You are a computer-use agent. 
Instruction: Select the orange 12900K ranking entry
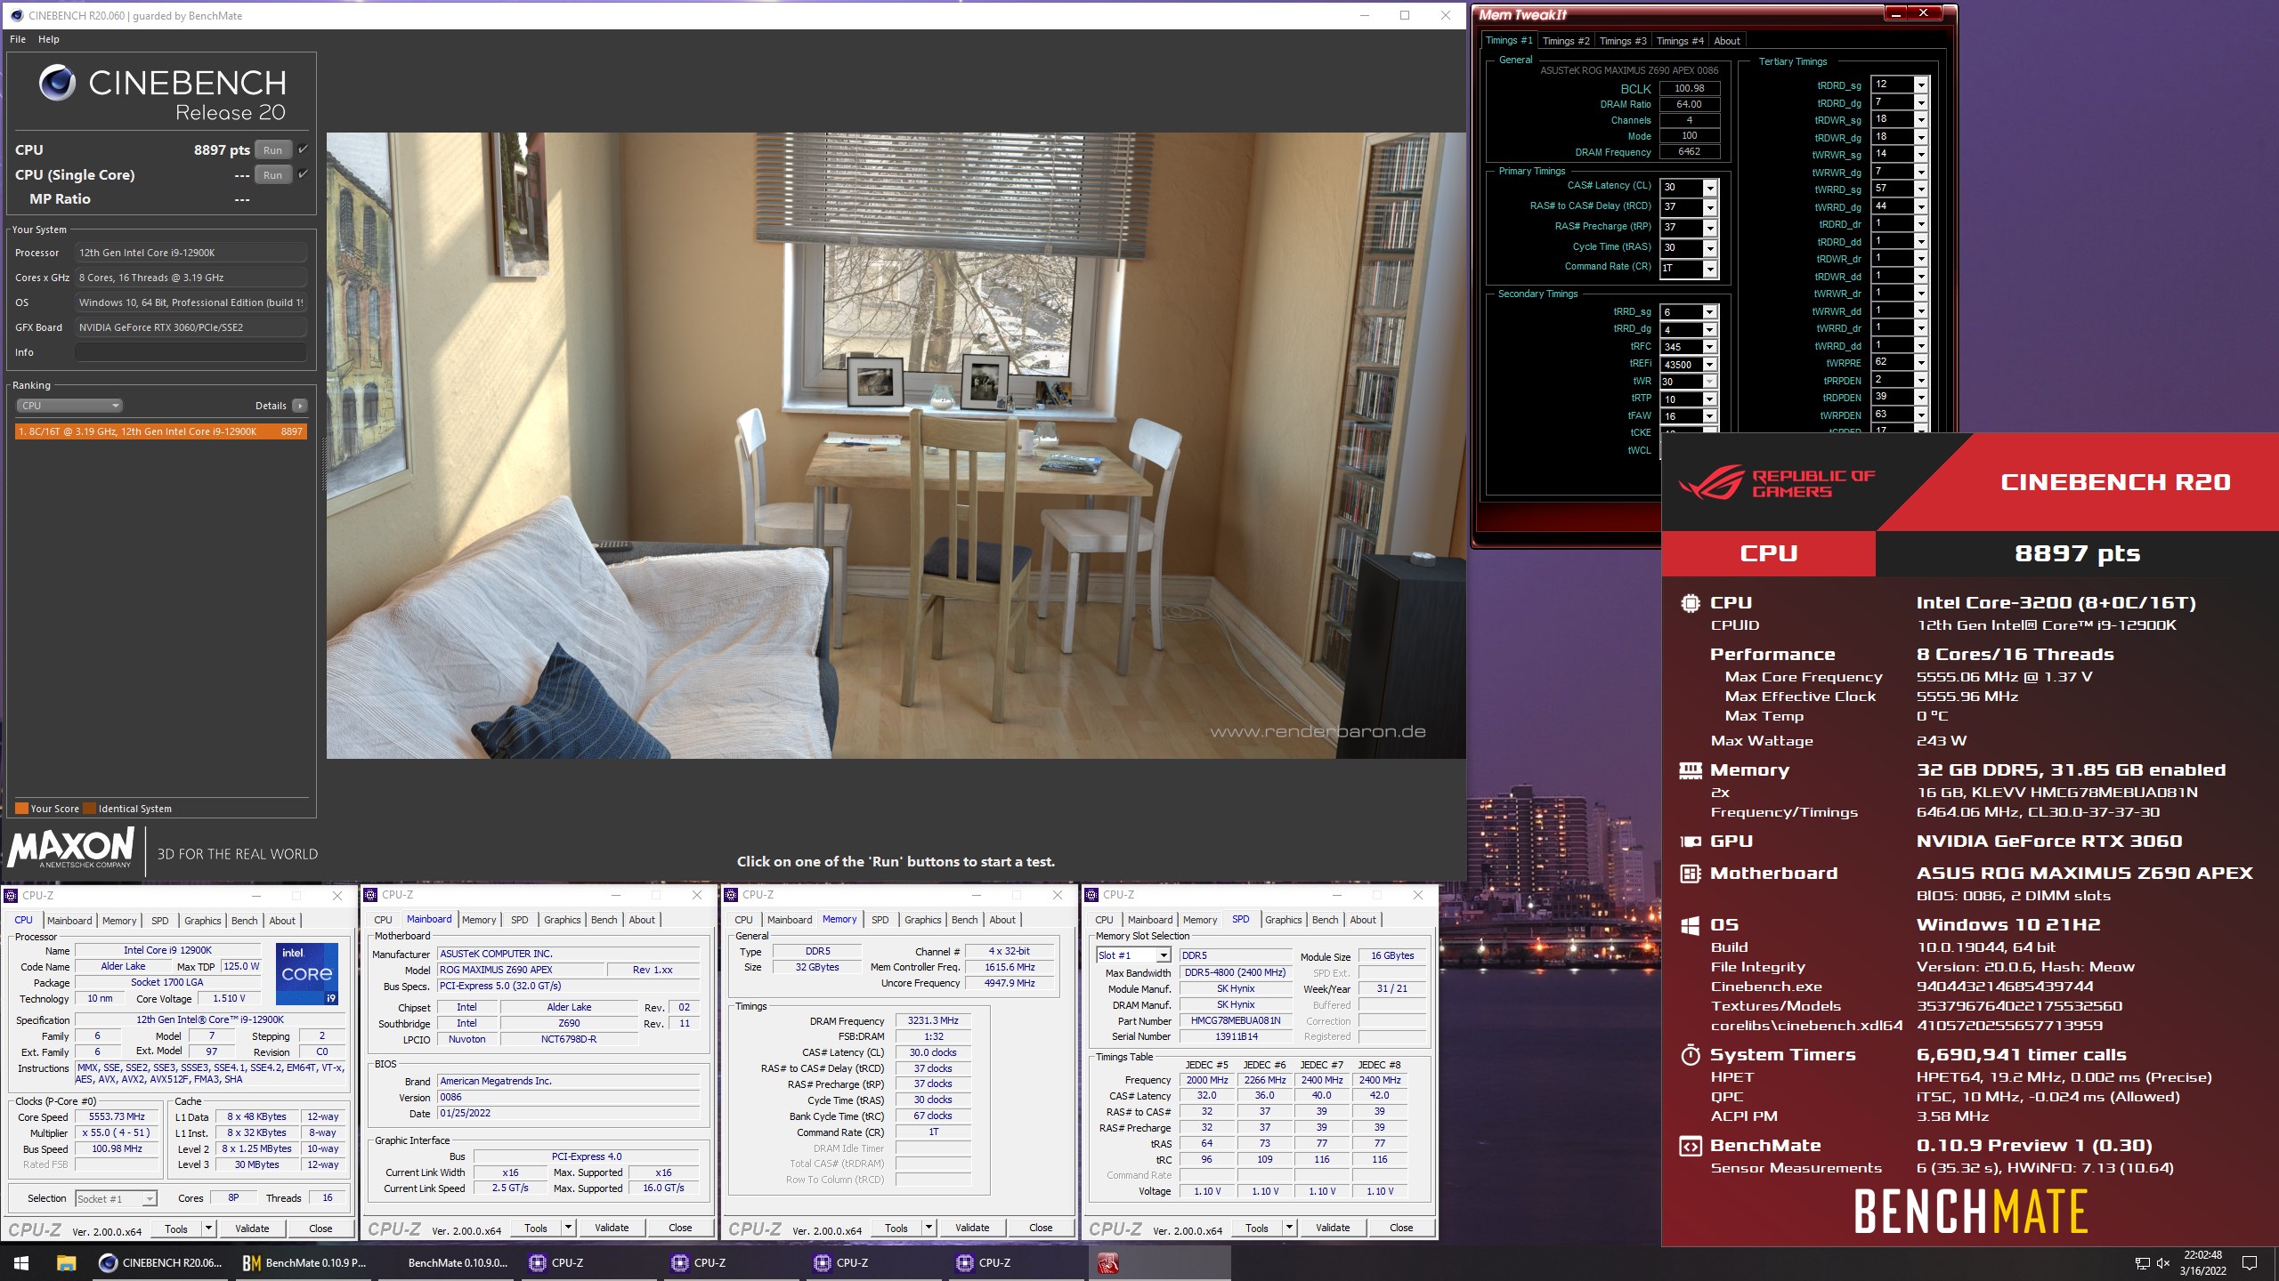click(x=161, y=431)
